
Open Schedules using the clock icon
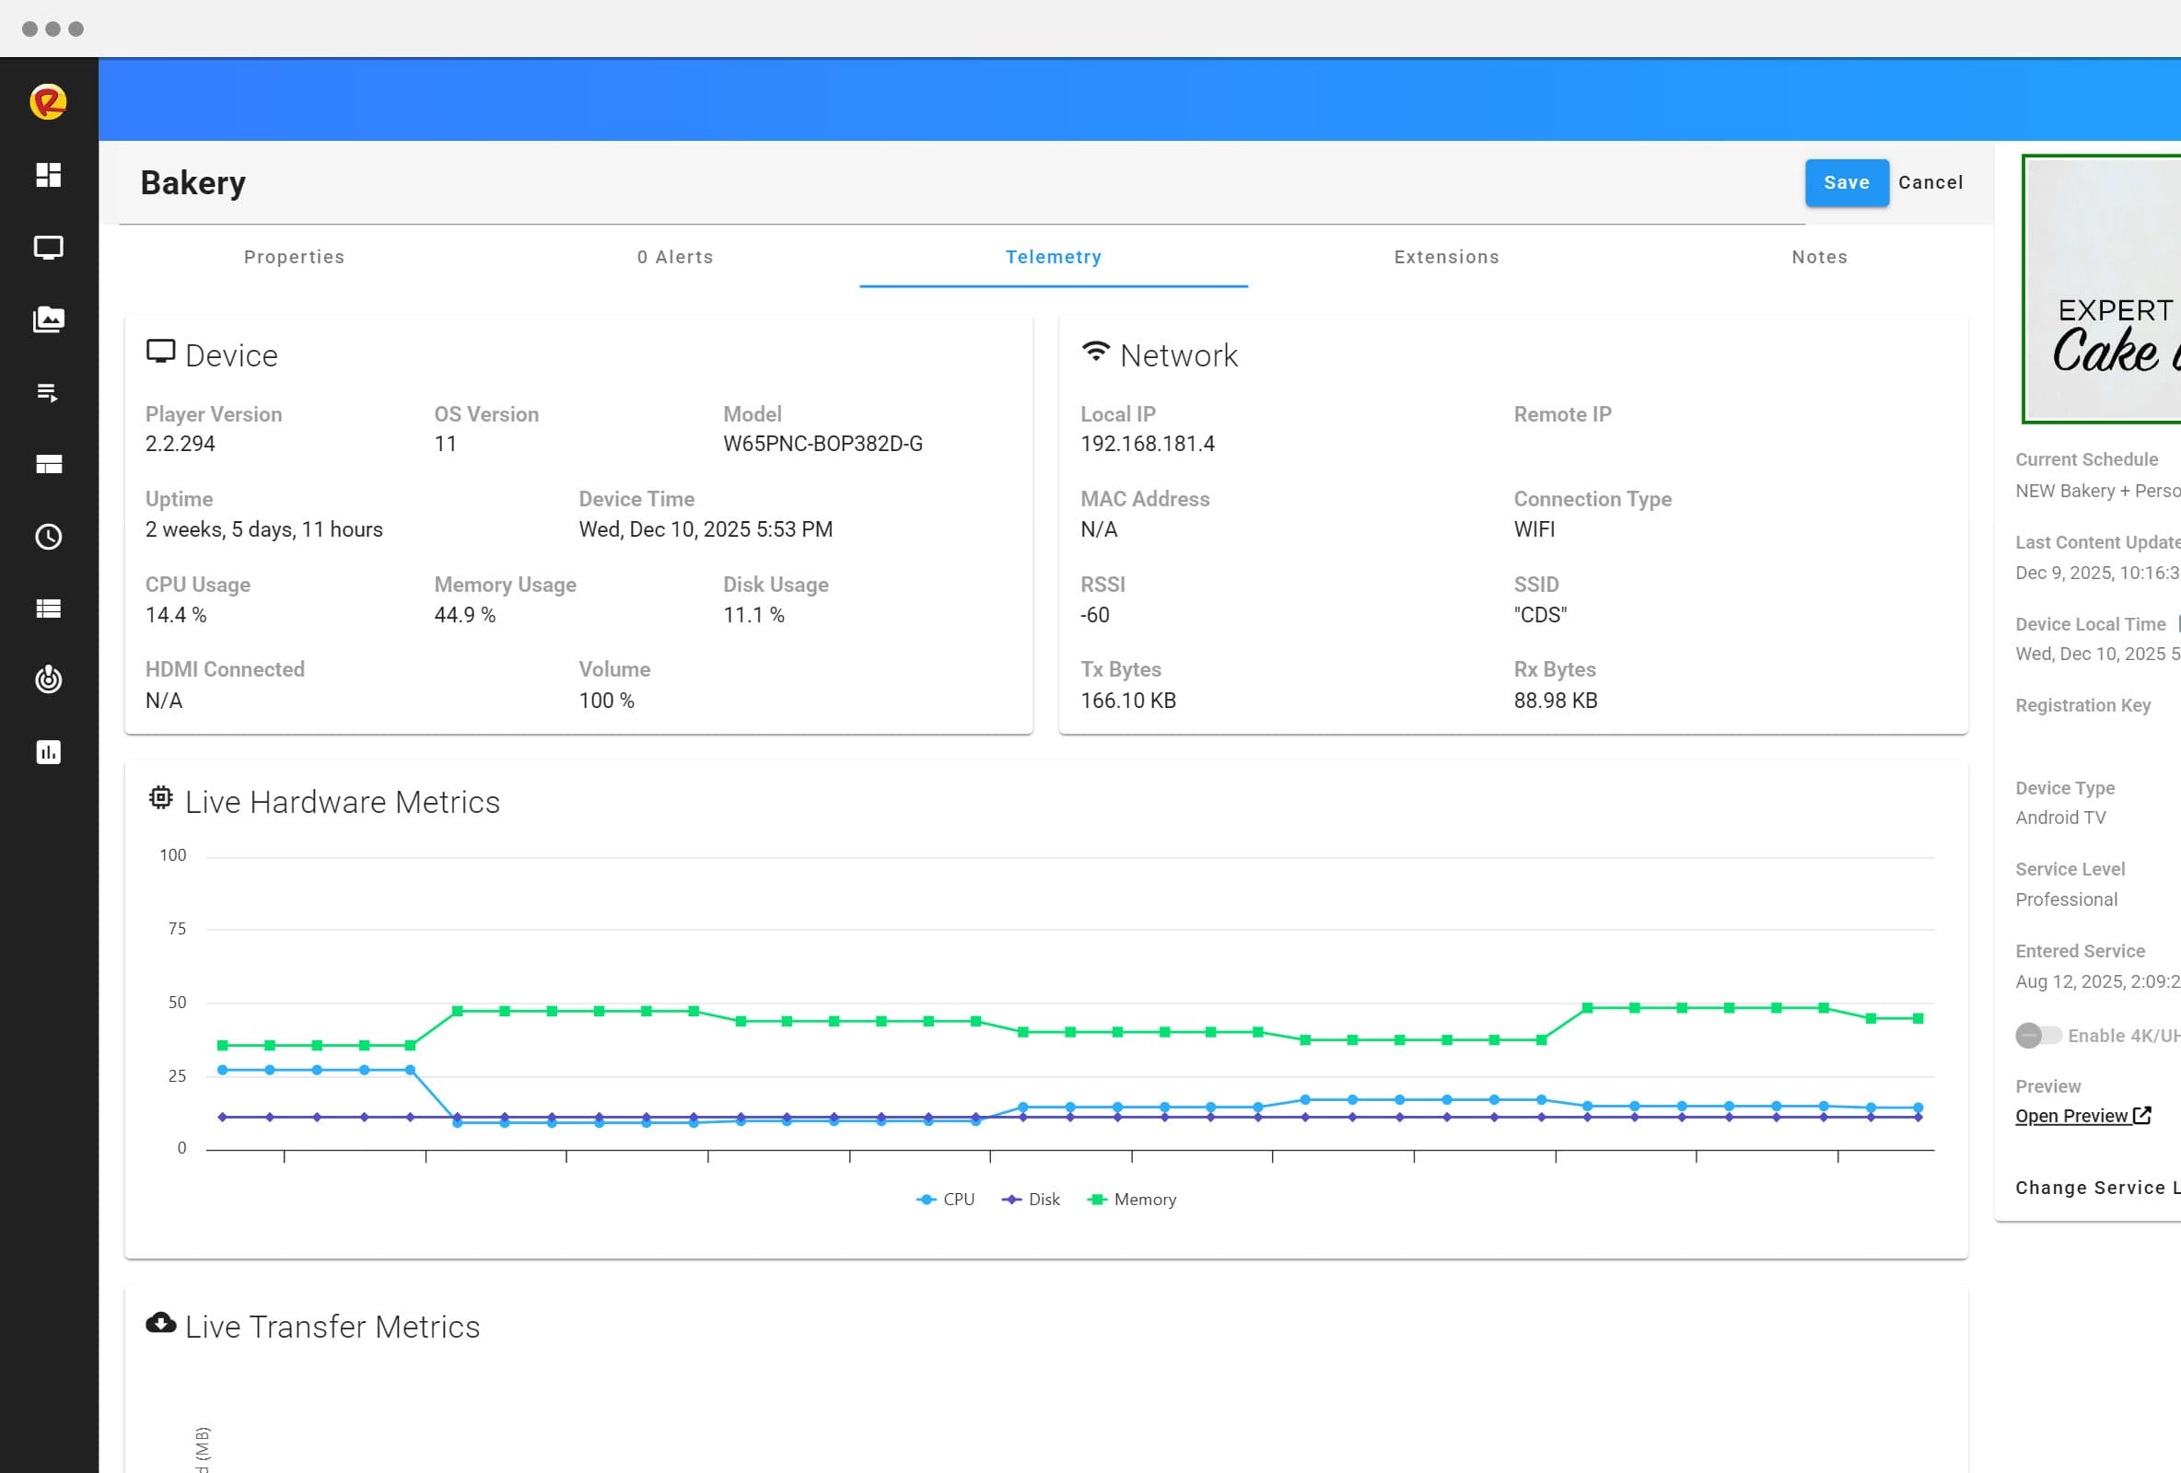49,537
